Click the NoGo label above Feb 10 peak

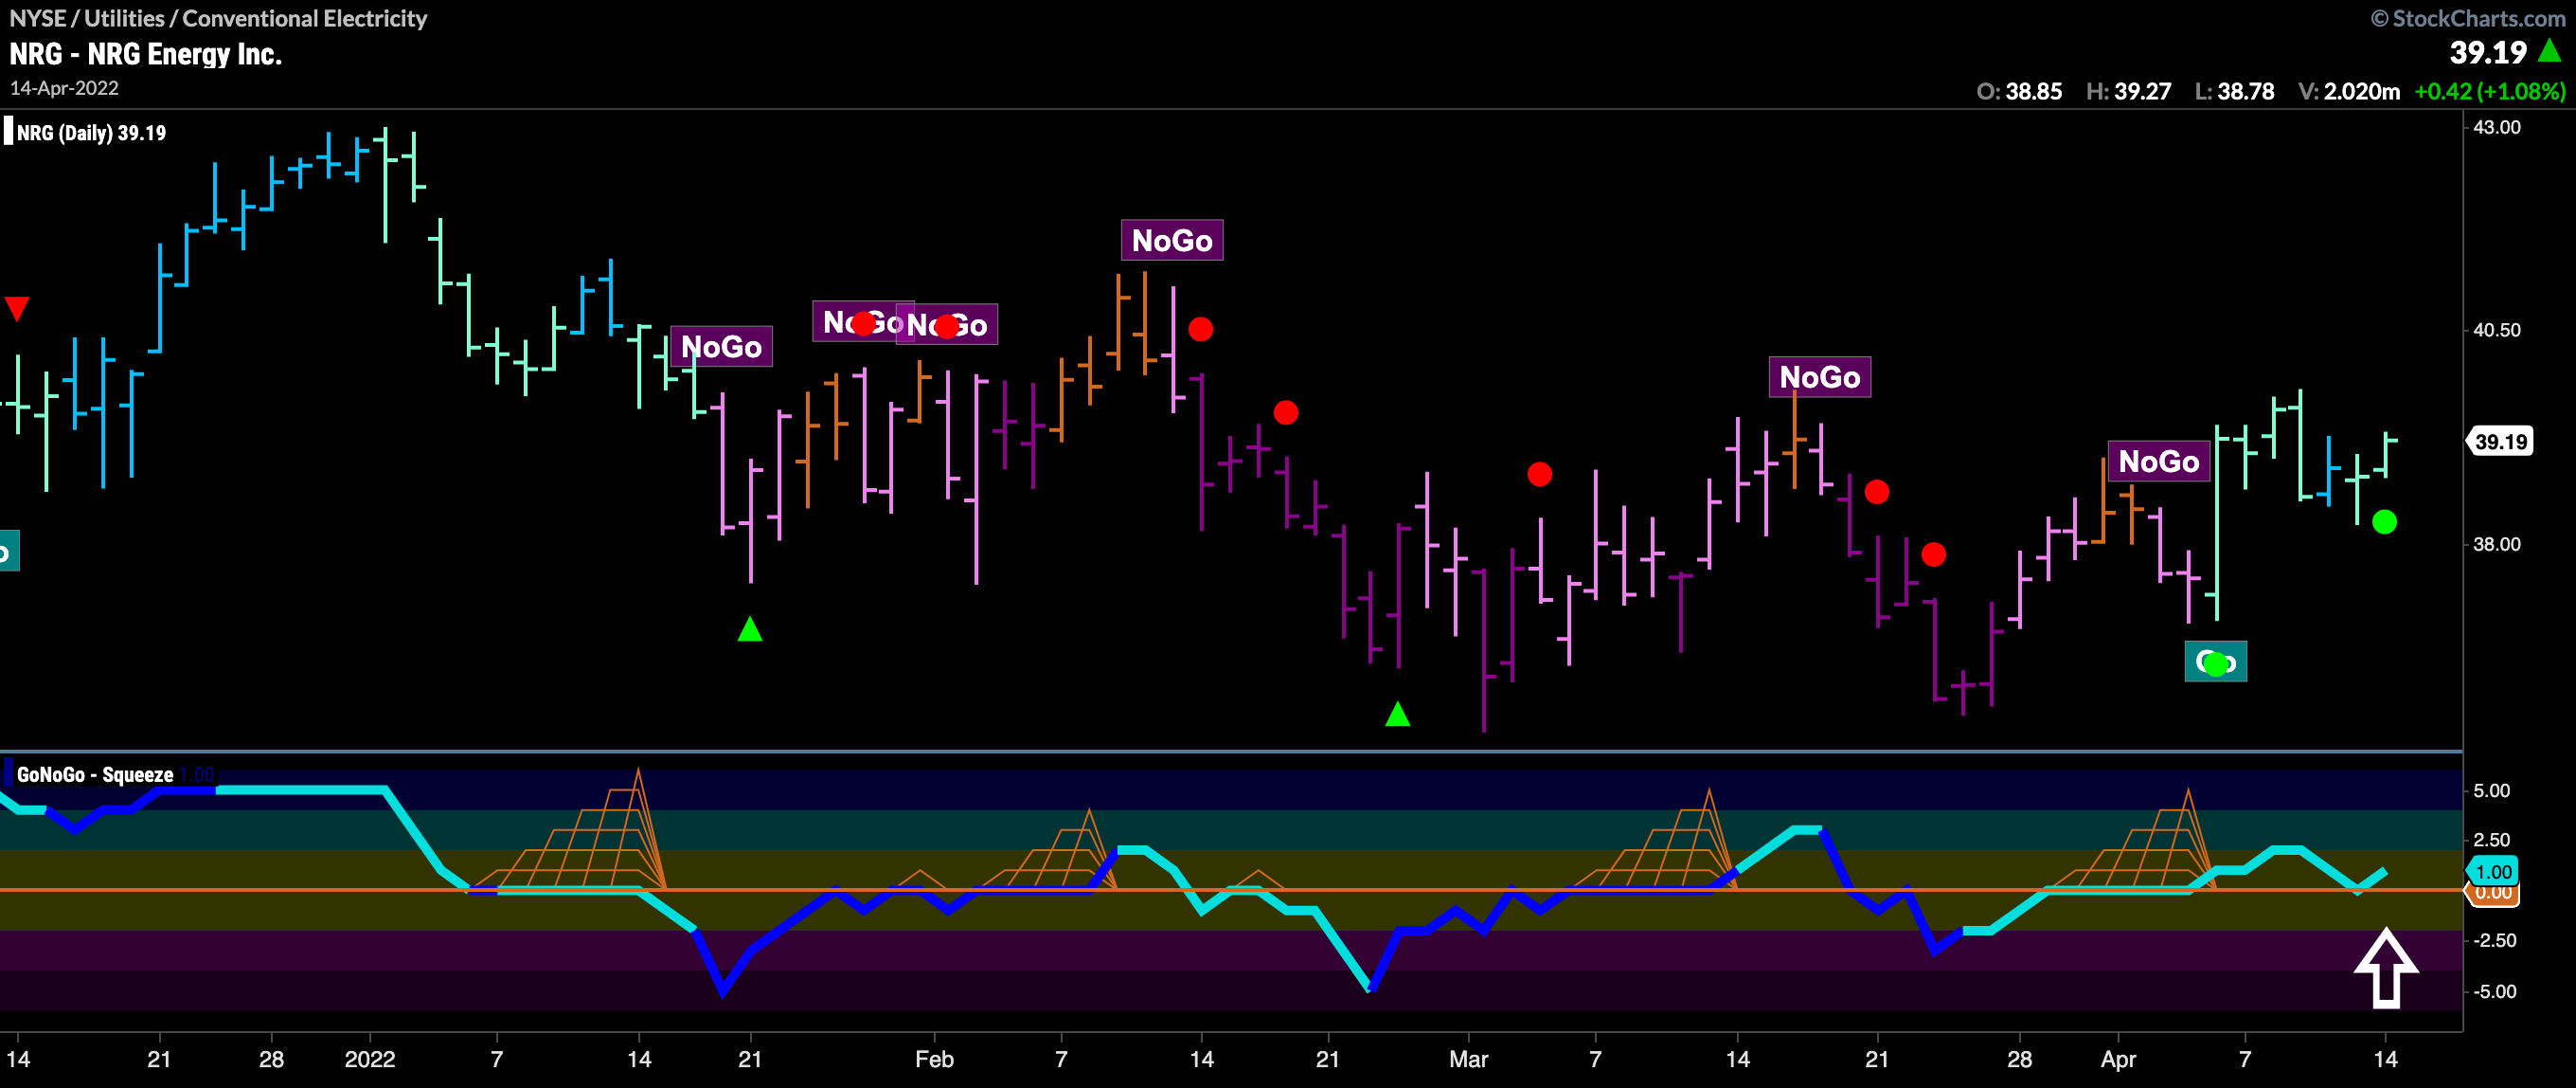(1172, 240)
